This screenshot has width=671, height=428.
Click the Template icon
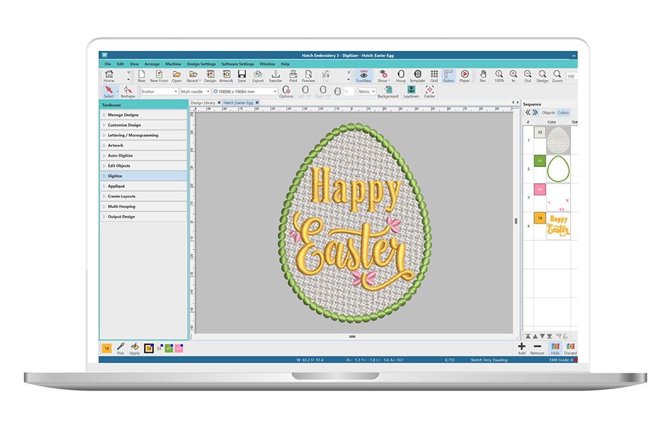[417, 74]
